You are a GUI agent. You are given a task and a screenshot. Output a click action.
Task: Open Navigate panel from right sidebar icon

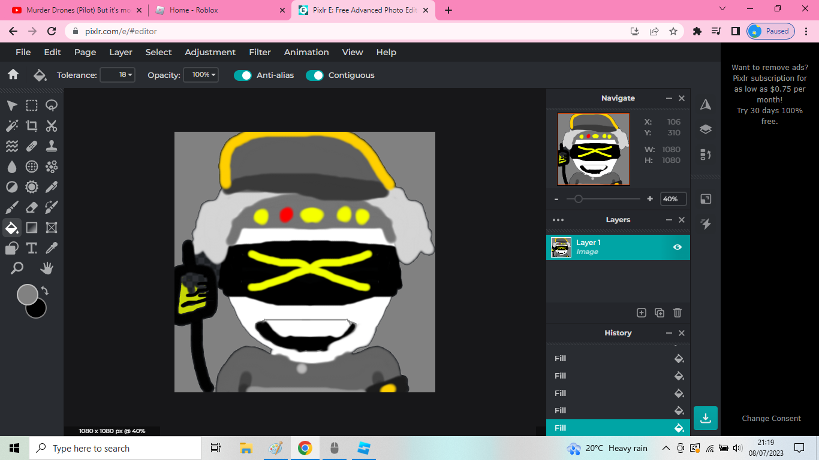pyautogui.click(x=706, y=104)
